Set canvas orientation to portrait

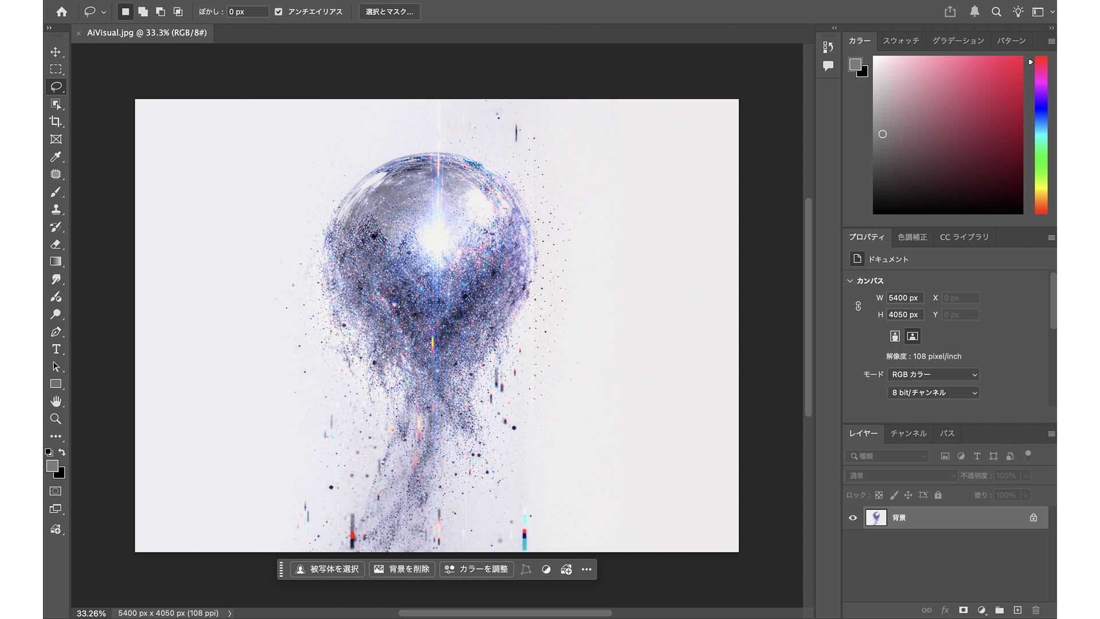895,336
